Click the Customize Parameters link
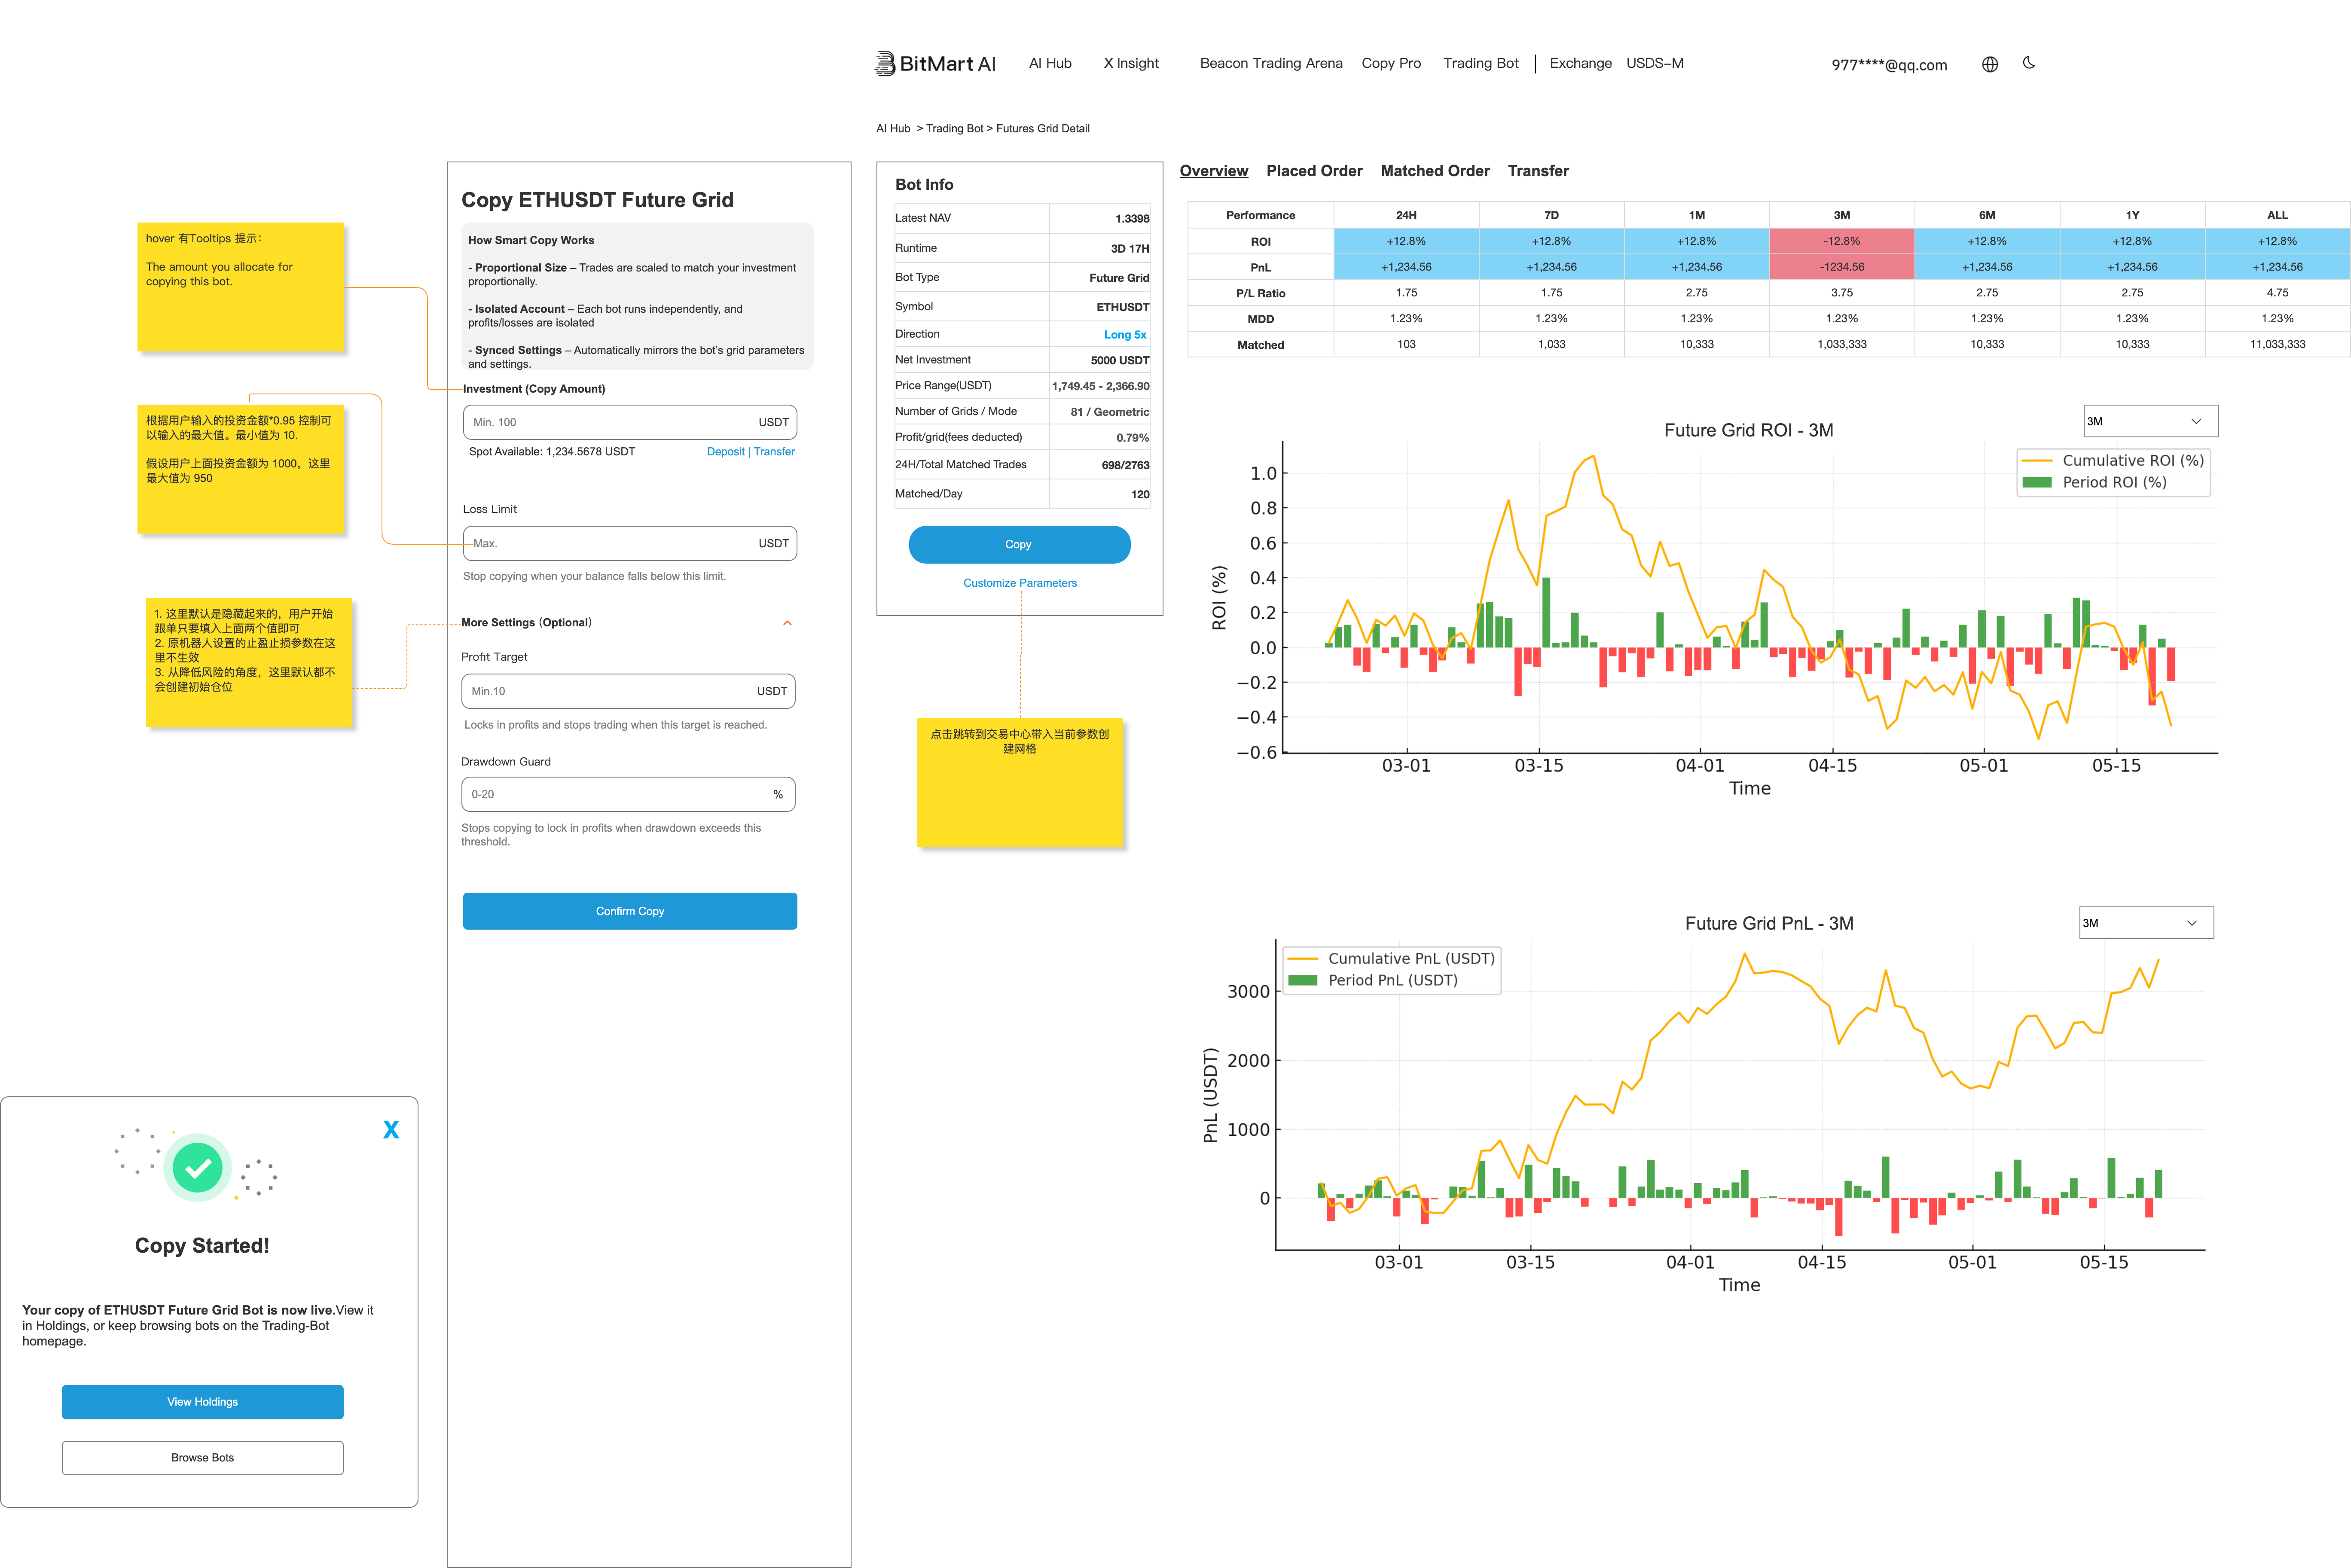 click(x=1020, y=583)
